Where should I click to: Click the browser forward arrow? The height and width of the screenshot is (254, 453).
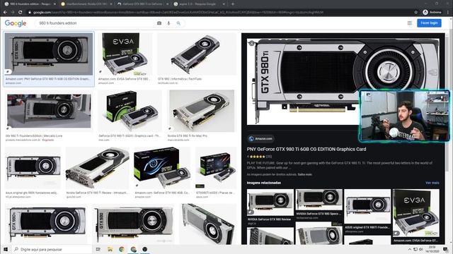13,13
